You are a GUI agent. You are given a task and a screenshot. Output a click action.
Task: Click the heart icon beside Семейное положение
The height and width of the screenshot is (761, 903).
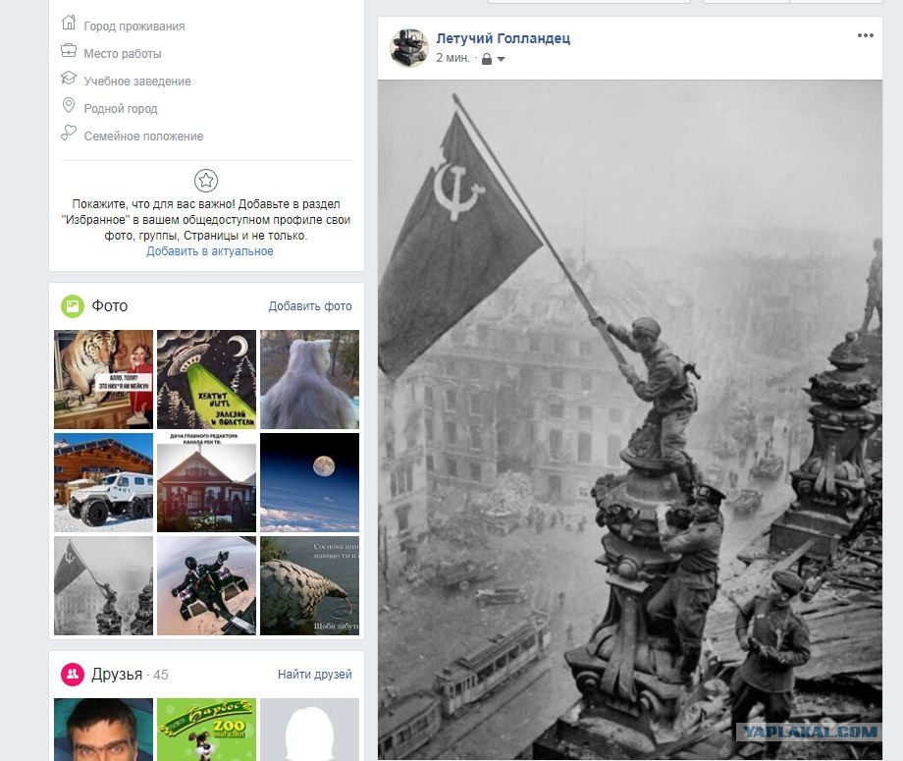pos(69,134)
